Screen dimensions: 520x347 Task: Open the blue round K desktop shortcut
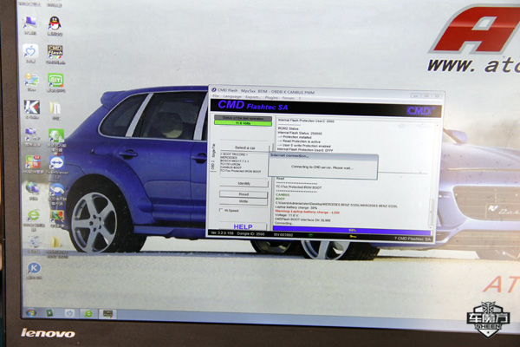[x=34, y=271]
